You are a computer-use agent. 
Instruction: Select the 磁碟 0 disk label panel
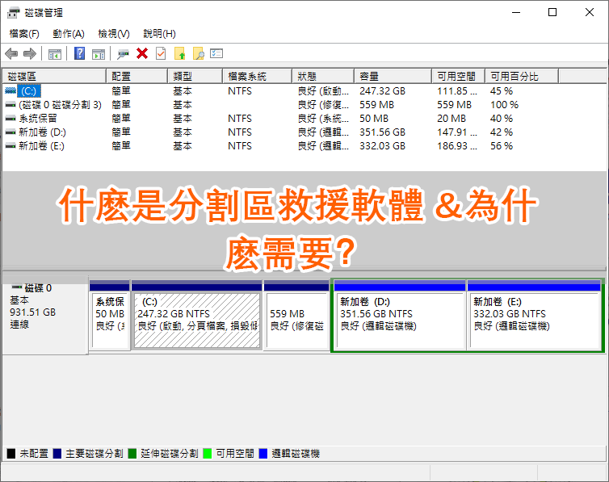coord(45,316)
